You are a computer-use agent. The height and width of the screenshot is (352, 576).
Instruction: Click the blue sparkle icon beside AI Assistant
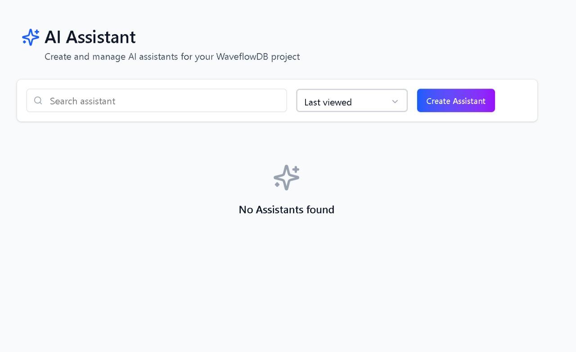(31, 37)
